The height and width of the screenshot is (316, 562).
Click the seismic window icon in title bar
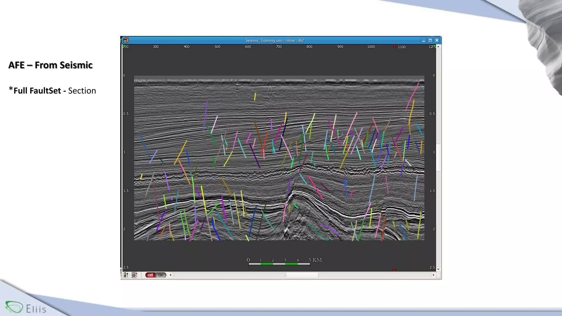click(x=126, y=40)
